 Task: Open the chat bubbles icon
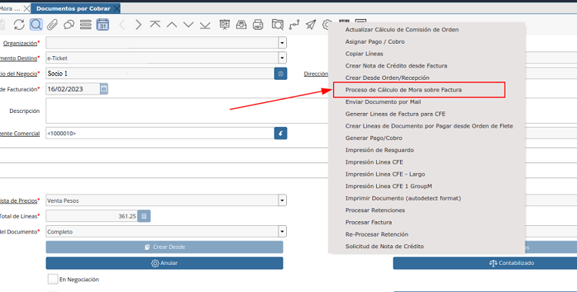click(68, 25)
